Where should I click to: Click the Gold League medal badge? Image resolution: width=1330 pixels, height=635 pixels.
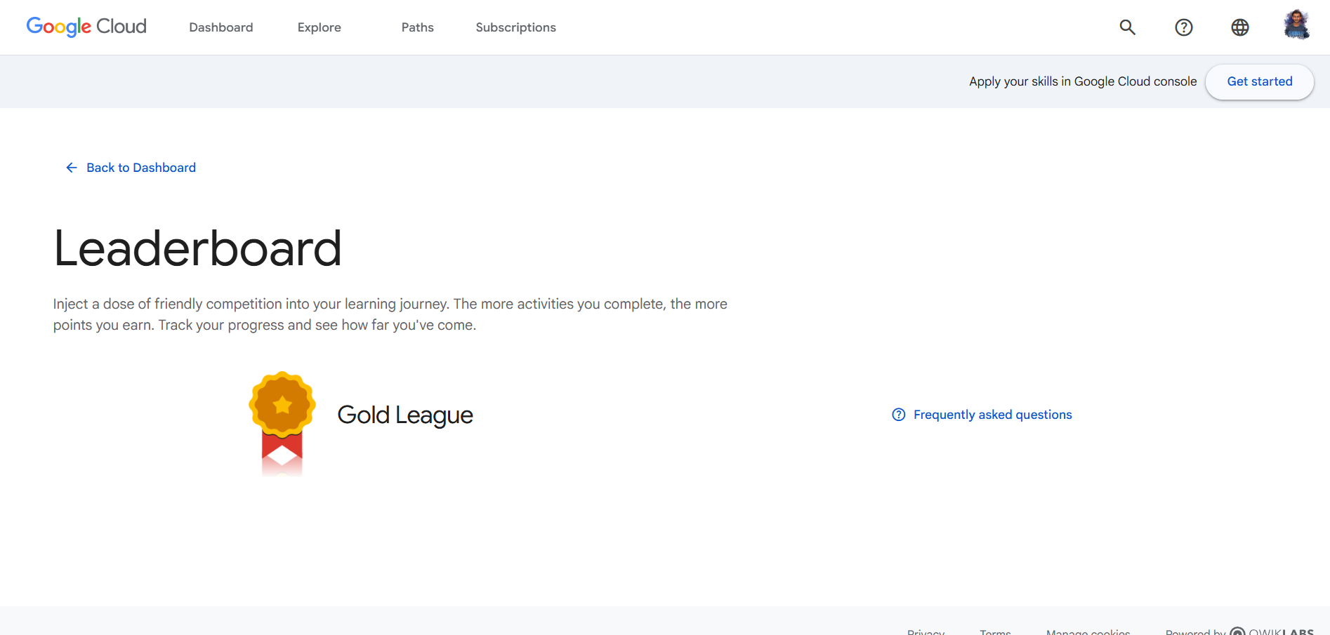click(282, 424)
